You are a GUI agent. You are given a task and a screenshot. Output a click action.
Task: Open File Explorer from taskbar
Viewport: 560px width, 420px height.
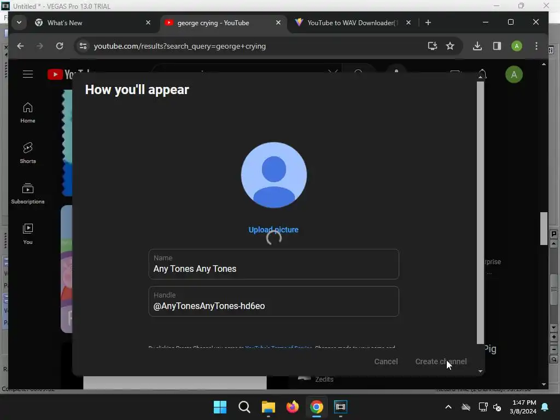coord(269,407)
